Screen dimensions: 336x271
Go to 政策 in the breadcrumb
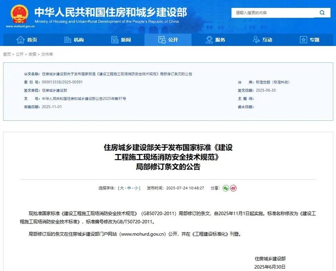pos(32,54)
